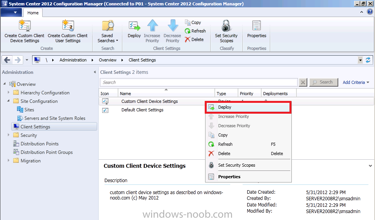Click Client Settings in the breadcrumb path
The height and width of the screenshot is (220, 375).
[x=142, y=60]
